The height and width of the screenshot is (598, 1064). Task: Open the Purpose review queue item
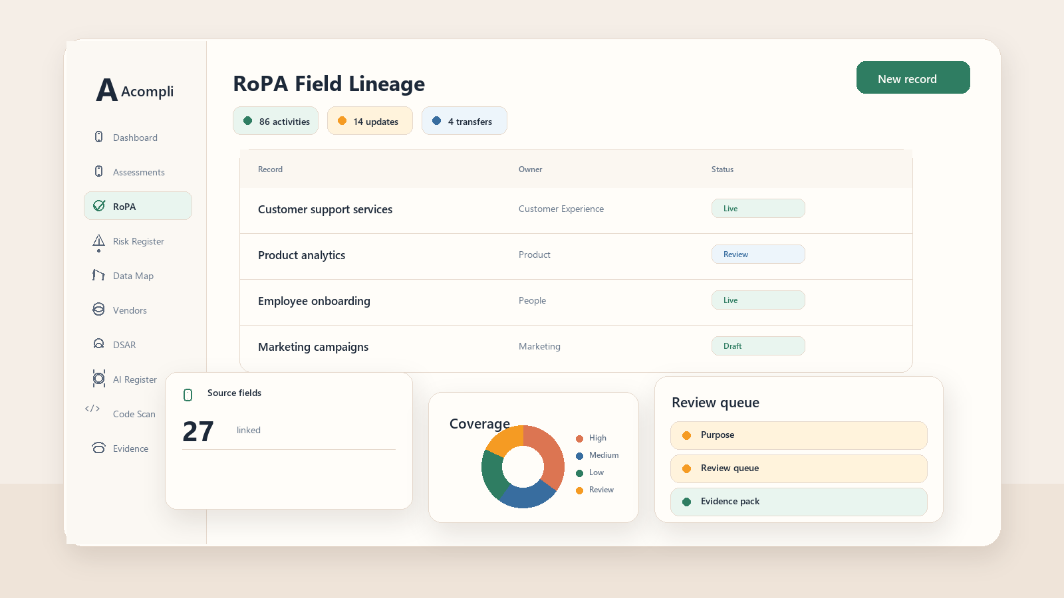click(799, 435)
